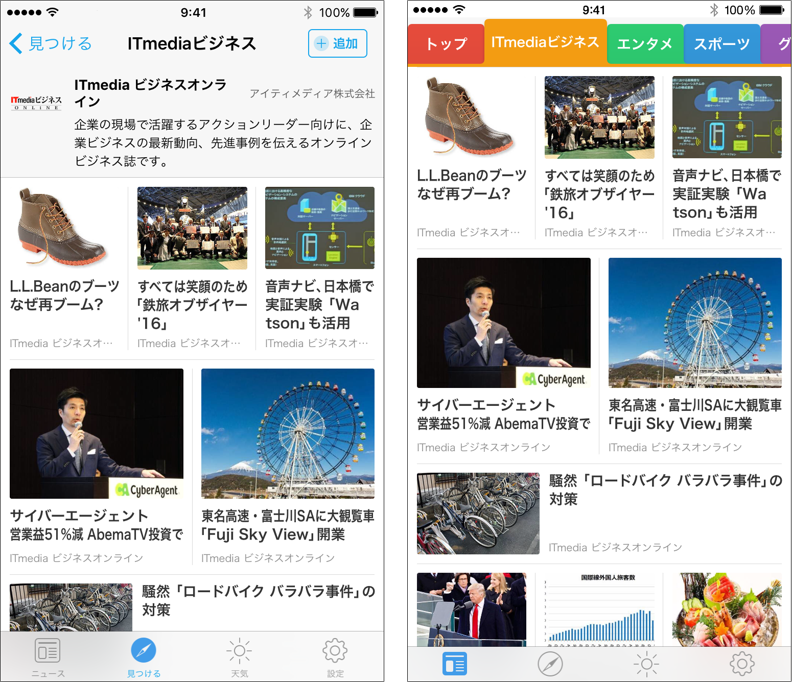Tap Wi-Fi icon in right phone status bar
Image resolution: width=792 pixels, height=682 pixels.
(x=459, y=10)
